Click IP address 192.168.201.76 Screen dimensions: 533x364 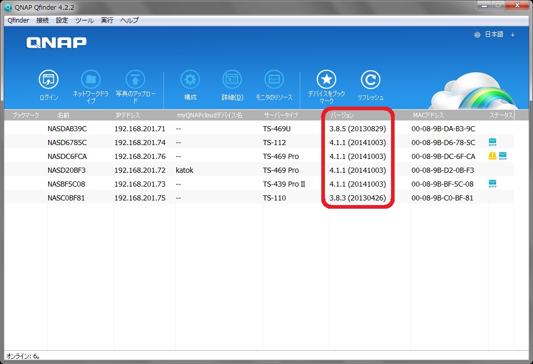[x=140, y=156]
